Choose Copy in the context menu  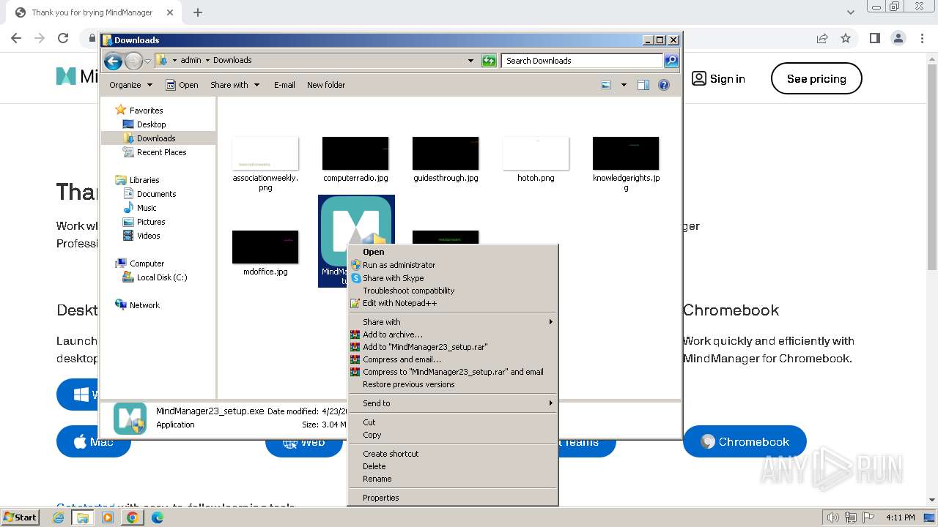click(452, 435)
